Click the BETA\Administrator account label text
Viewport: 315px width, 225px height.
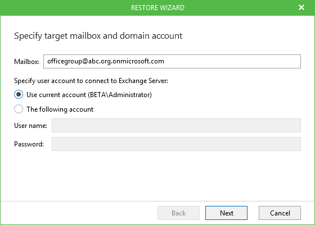[120, 95]
